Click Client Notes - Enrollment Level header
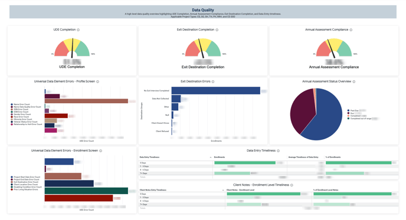Image resolution: width=406 pixels, height=220 pixels. (x=240, y=190)
